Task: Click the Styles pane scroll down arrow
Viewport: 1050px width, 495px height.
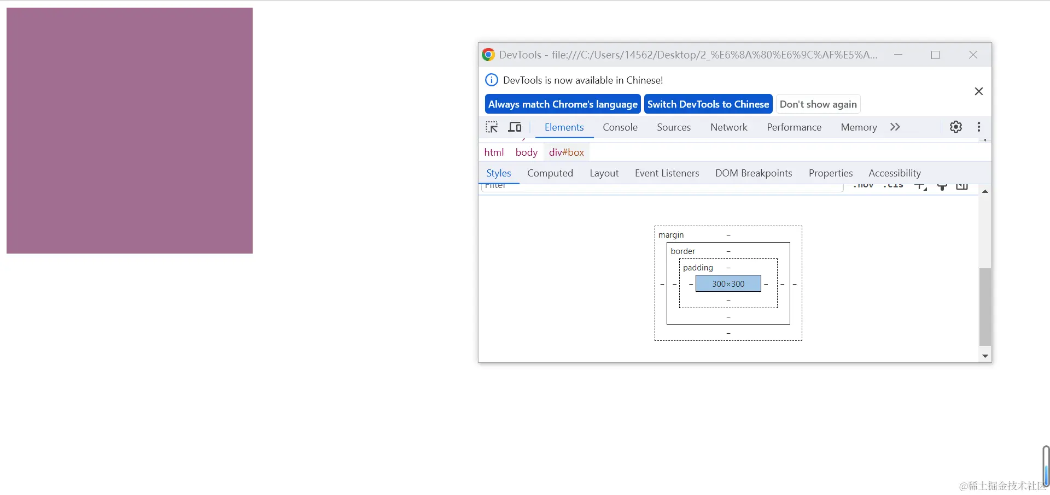Action: 985,356
